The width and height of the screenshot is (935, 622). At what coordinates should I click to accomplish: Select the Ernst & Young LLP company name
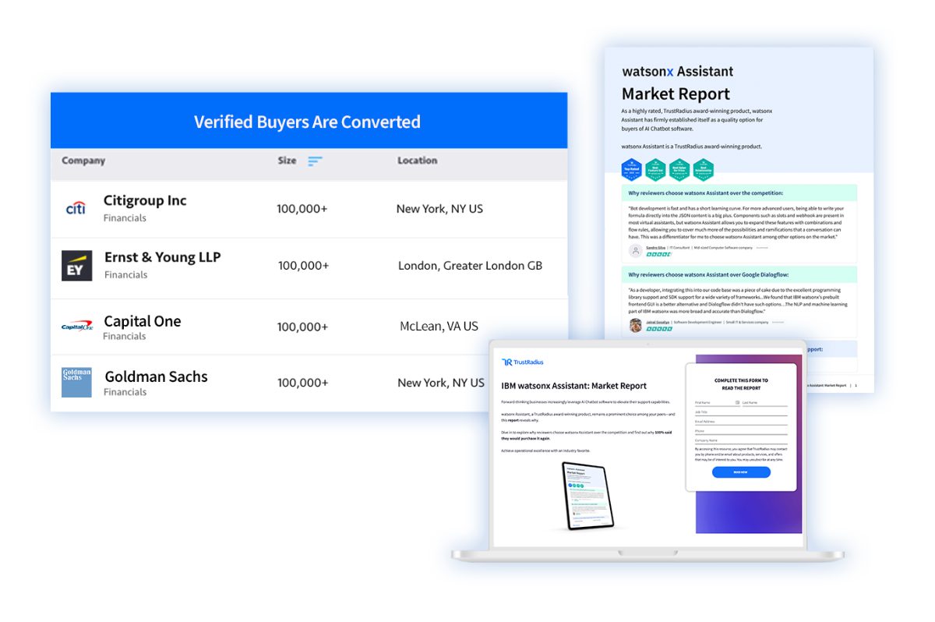click(x=163, y=257)
